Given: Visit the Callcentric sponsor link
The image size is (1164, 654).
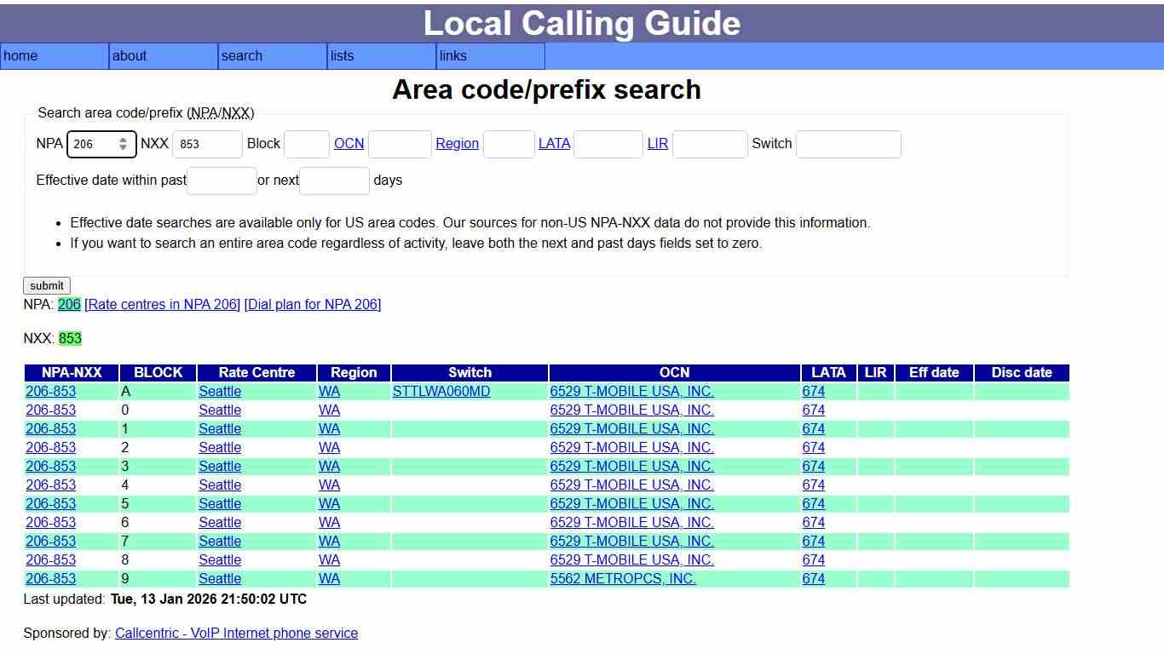Looking at the screenshot, I should click(x=236, y=633).
